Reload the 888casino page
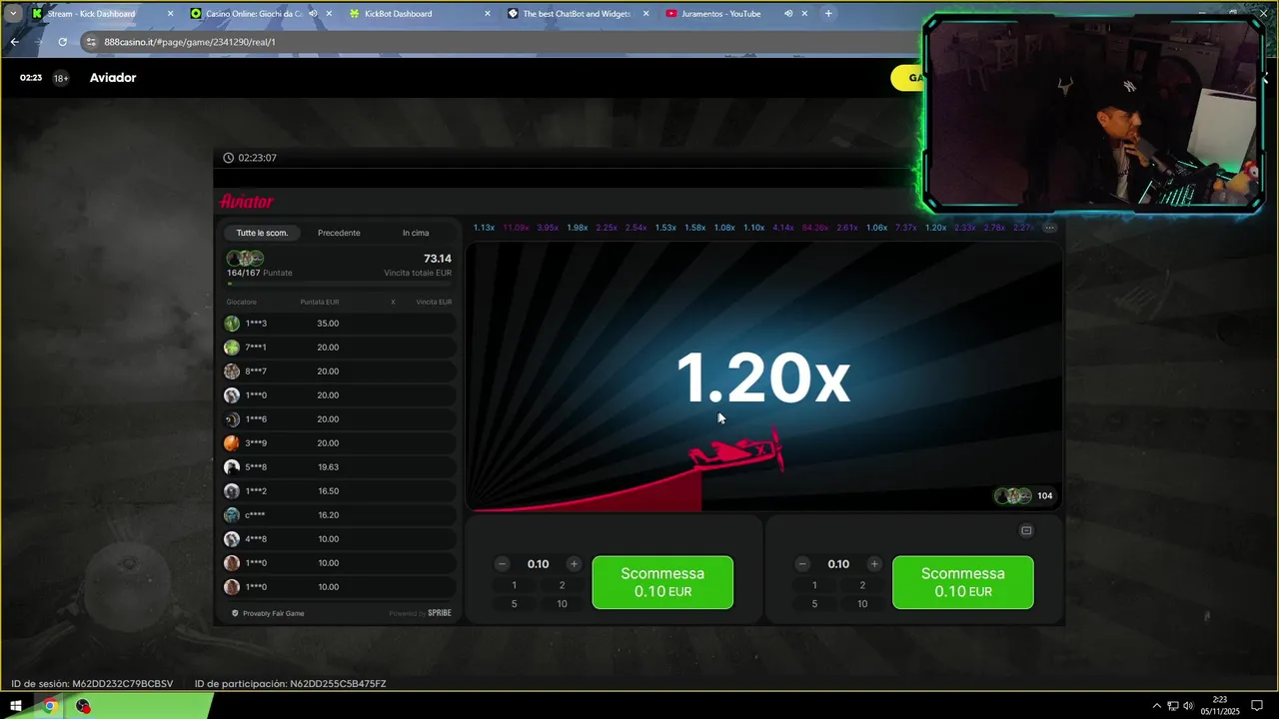Image resolution: width=1279 pixels, height=719 pixels. tap(62, 42)
